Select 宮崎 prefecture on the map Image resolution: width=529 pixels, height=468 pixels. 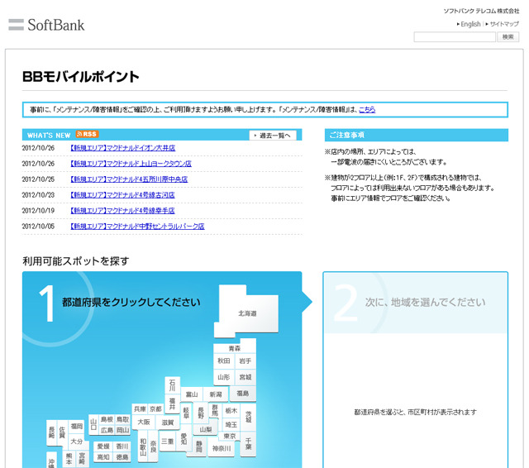[82, 459]
